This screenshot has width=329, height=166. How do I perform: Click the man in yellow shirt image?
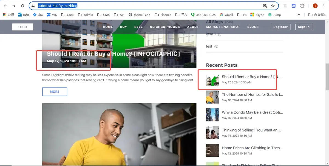pos(119,134)
